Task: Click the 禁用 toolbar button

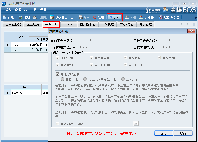Action: 98,17
